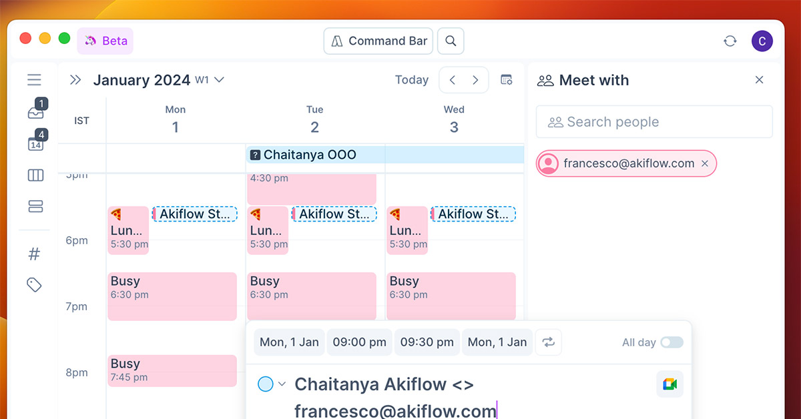
Task: Remove francesco@akiflow.com from Meet with
Action: (x=705, y=163)
